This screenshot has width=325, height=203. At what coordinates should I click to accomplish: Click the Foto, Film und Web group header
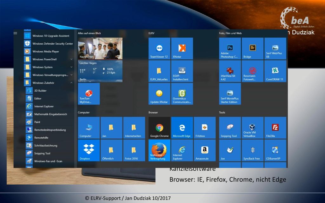[x=230, y=33]
